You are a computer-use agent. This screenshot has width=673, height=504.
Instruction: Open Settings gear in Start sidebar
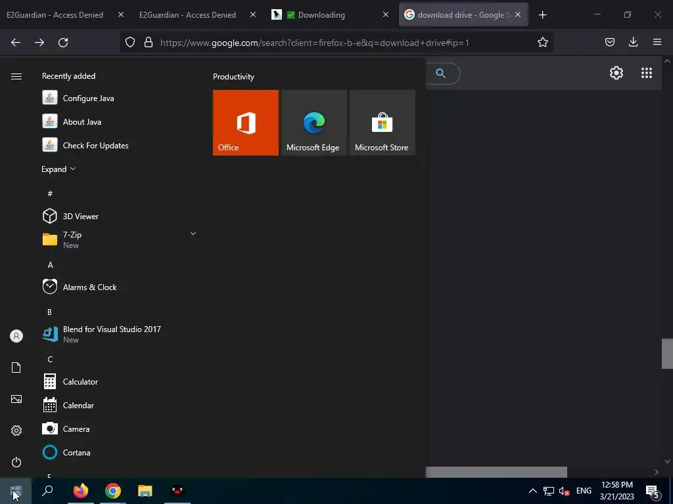coord(16,430)
